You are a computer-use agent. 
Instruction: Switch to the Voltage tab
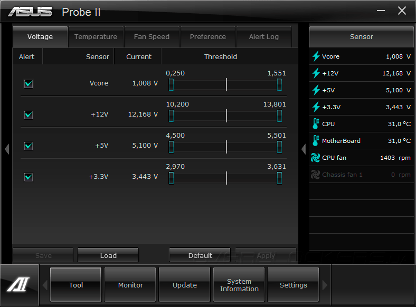(40, 37)
